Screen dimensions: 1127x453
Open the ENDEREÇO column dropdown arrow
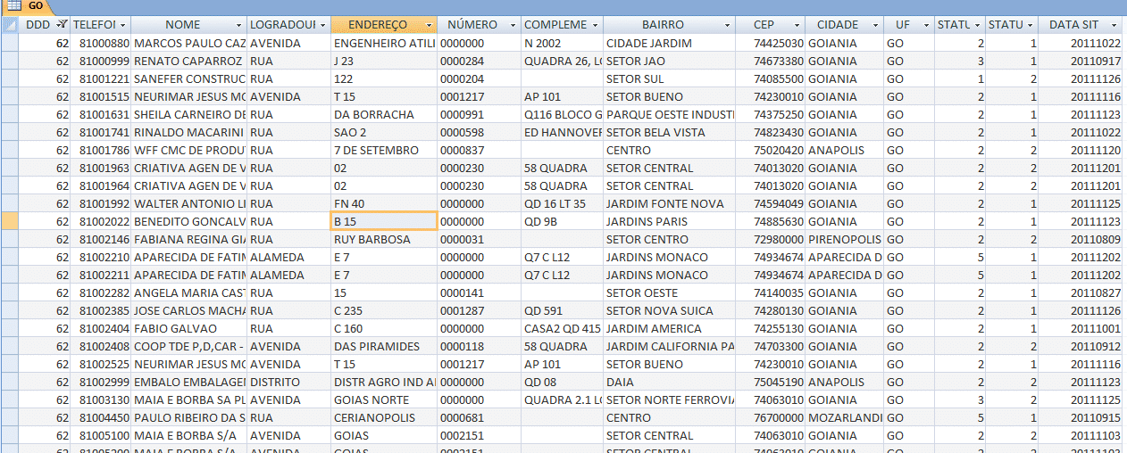point(430,25)
